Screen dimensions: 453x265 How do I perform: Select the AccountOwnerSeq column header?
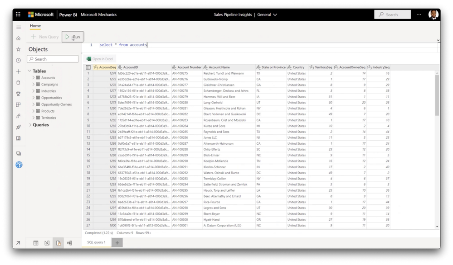pyautogui.click(x=350, y=67)
